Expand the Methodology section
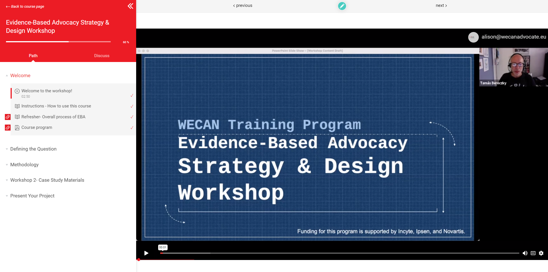This screenshot has width=548, height=272. (24, 165)
